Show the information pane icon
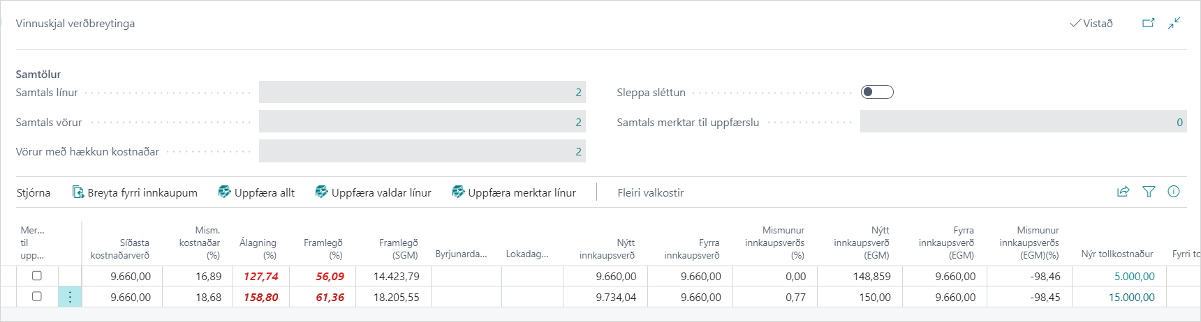Screen dimensions: 1201x322 point(1174,192)
